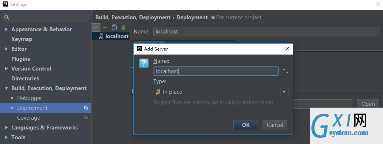Click the Open button on the right

pos(368,104)
